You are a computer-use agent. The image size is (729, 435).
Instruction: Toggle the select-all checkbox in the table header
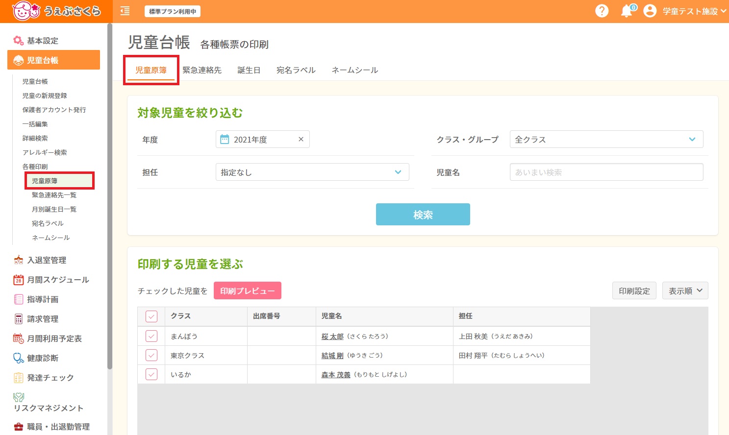click(151, 316)
